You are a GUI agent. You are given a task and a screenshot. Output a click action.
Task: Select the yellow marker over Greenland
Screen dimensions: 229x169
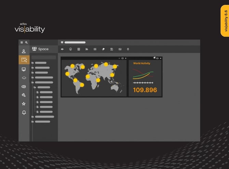(x=83, y=67)
